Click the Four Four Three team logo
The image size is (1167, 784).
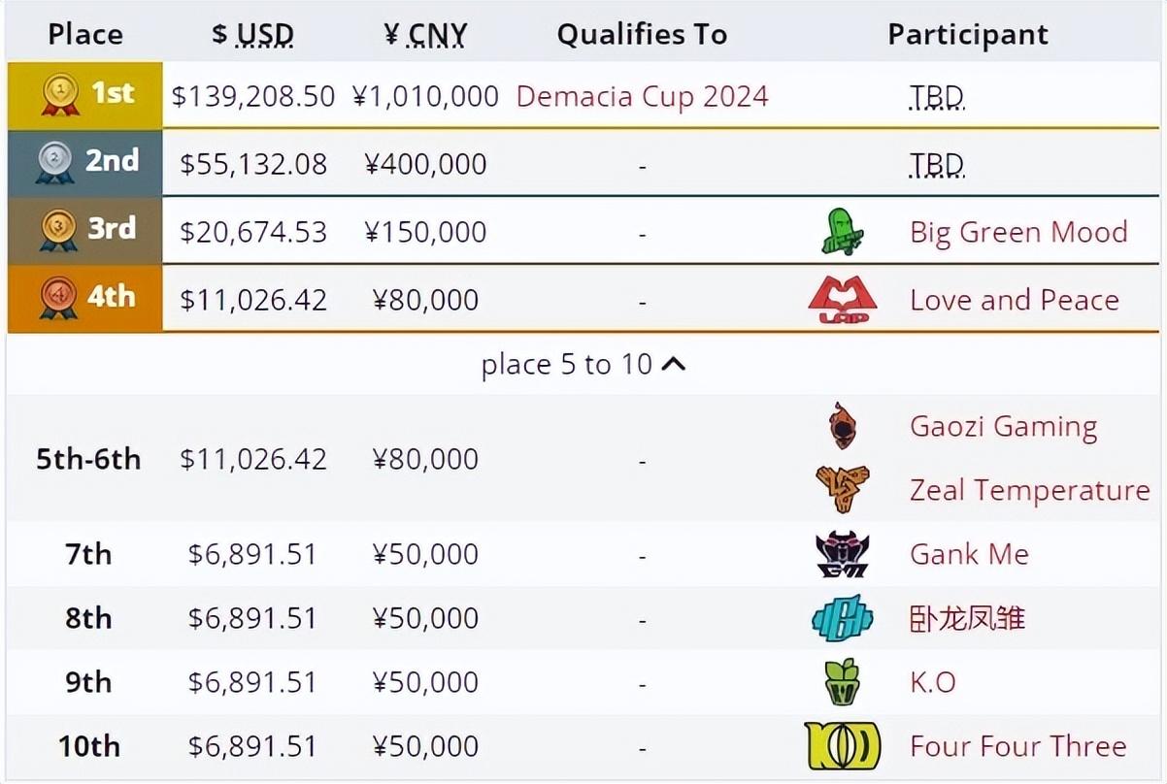[x=842, y=746]
